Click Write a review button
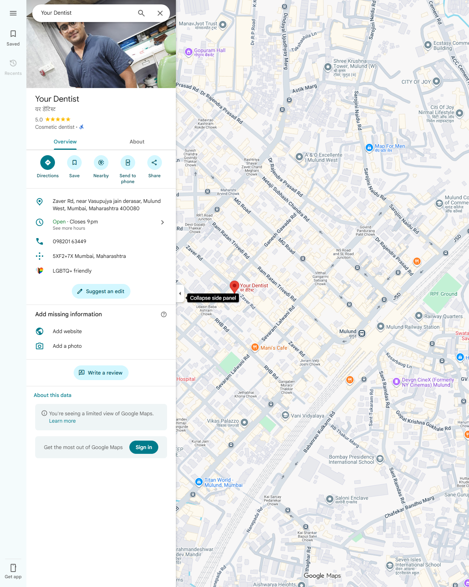The height and width of the screenshot is (587, 469). (101, 373)
